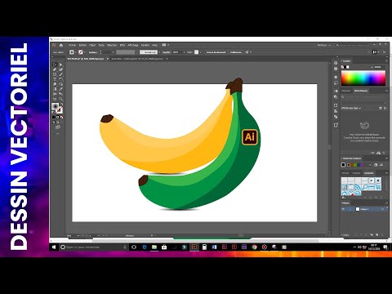Click the Format de document button
The image size is (392, 294).
(216, 52)
